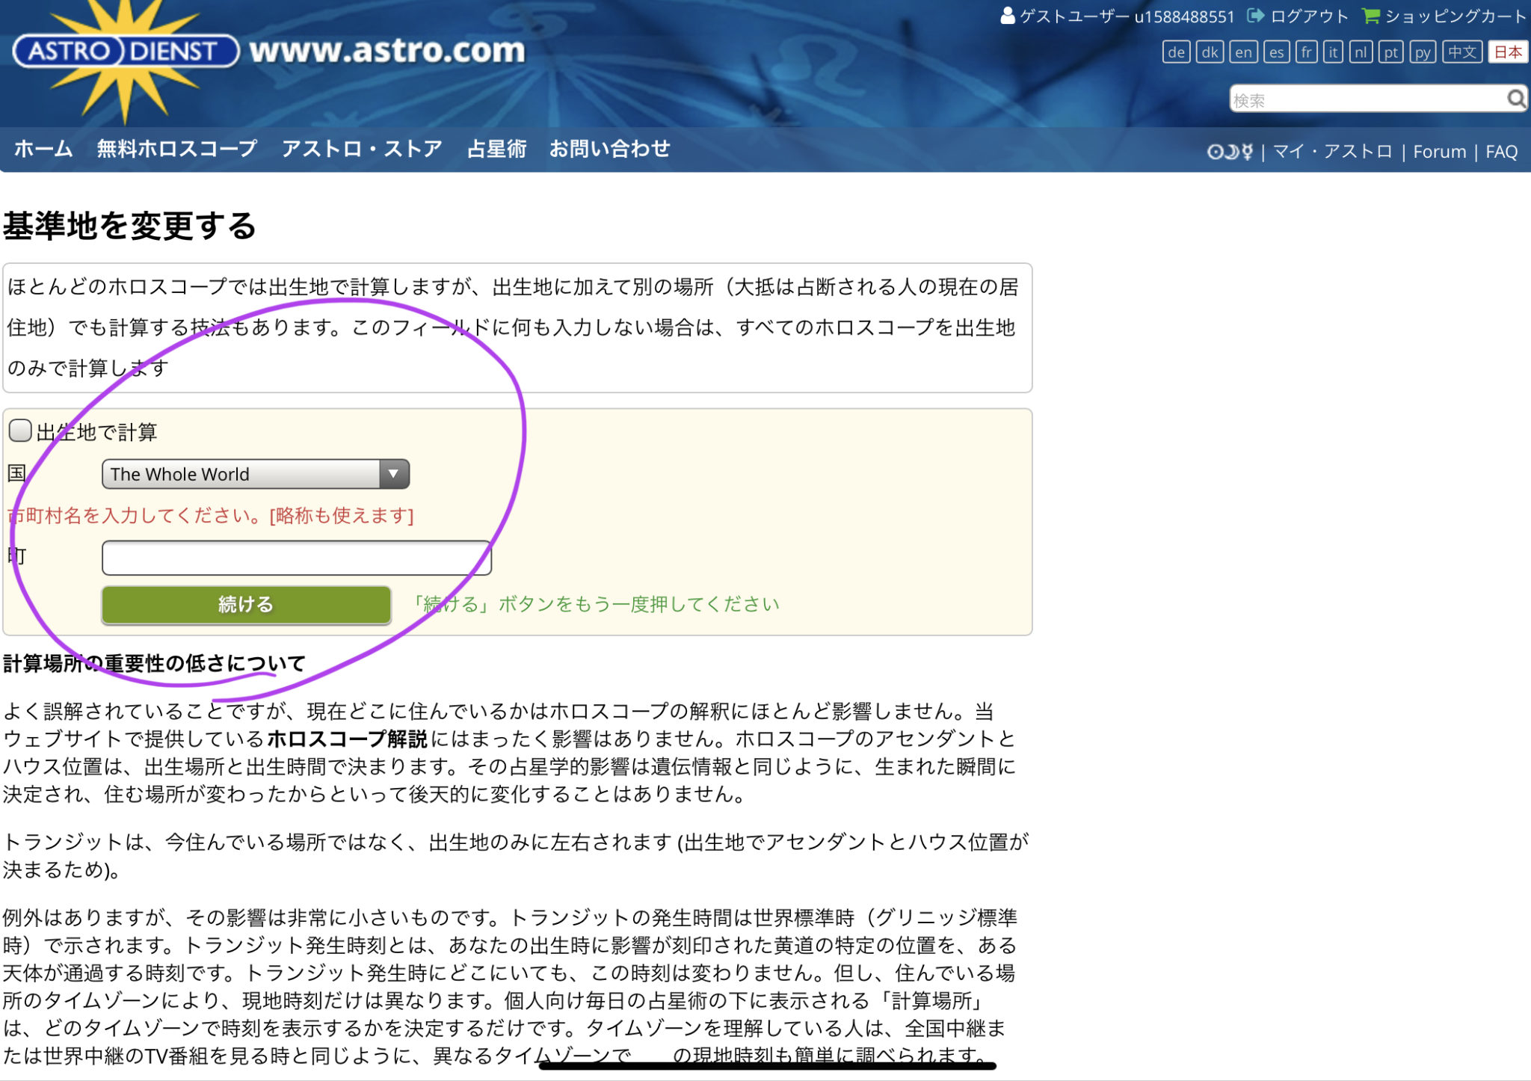This screenshot has height=1081, width=1531.
Task: Click the search magnifier icon
Action: [1515, 97]
